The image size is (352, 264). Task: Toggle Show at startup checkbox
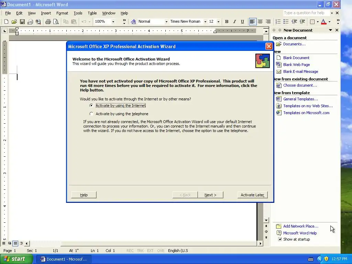point(280,239)
